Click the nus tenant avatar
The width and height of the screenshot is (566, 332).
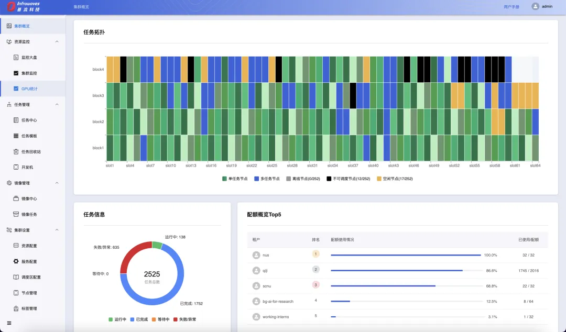[256, 255]
